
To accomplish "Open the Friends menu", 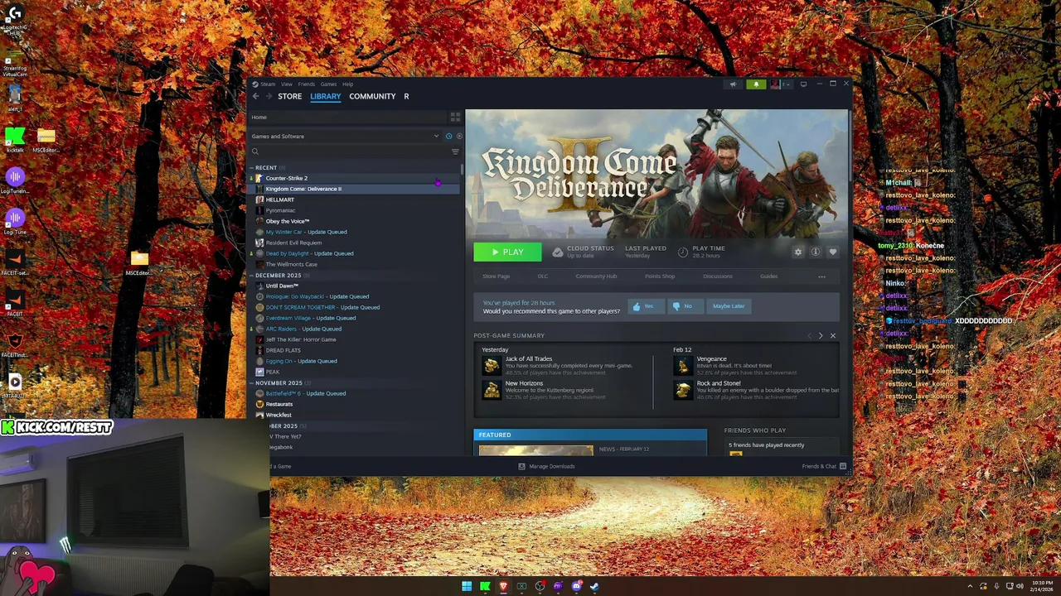I will pos(306,84).
